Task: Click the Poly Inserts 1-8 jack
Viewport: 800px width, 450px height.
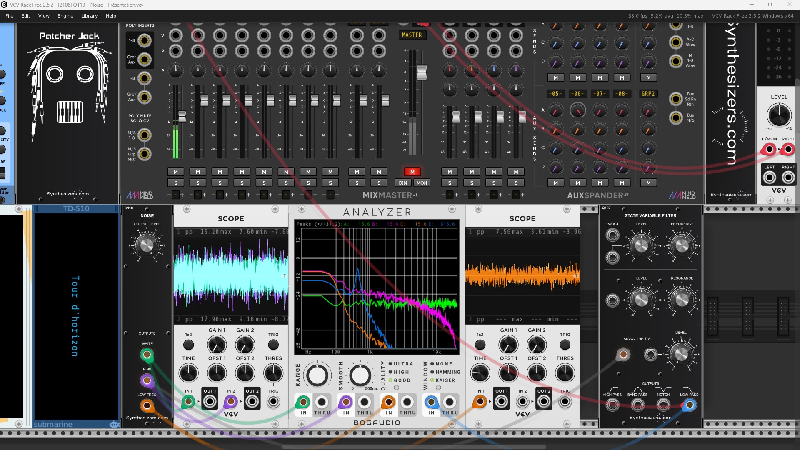Action: pos(144,40)
